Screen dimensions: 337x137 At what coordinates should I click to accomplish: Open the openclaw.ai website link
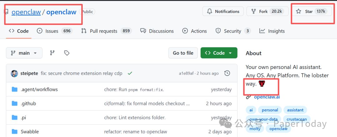coord(267,97)
